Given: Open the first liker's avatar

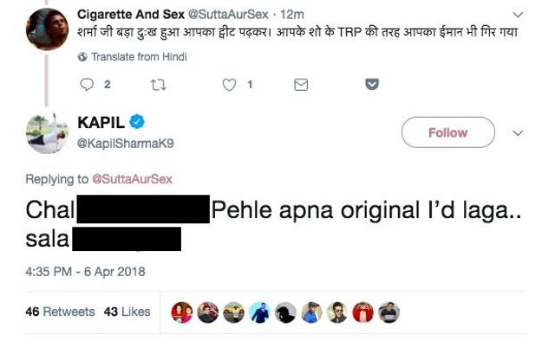Looking at the screenshot, I should point(182,312).
